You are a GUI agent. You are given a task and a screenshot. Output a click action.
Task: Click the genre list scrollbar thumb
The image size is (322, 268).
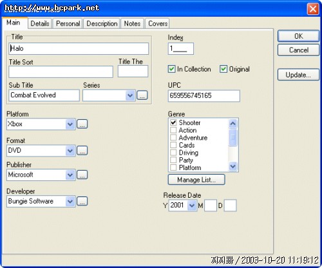coord(233,137)
